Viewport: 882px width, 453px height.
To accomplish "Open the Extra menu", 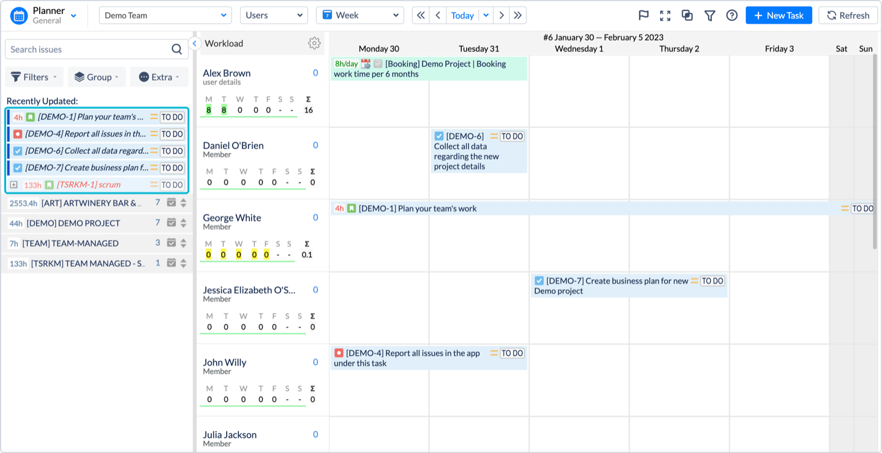I will [159, 77].
